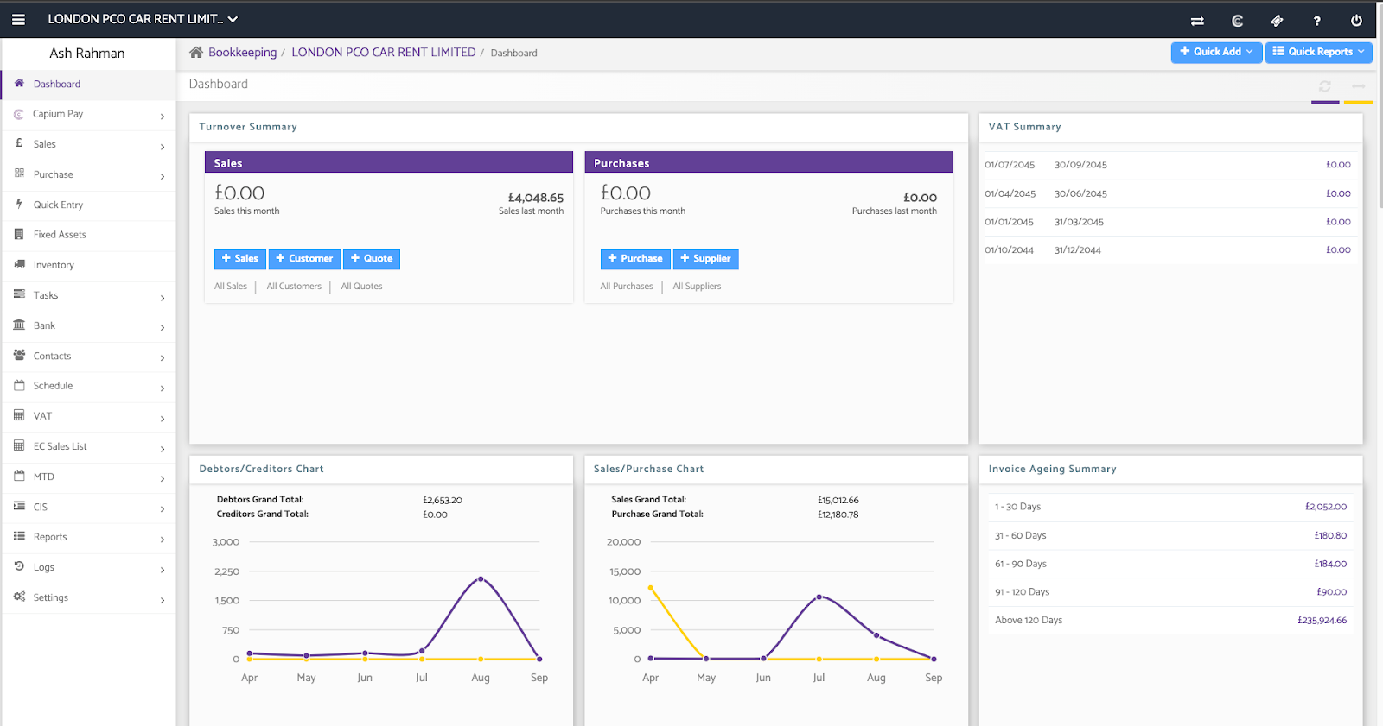The width and height of the screenshot is (1383, 726).
Task: Open the All Customers link
Action: click(x=294, y=287)
